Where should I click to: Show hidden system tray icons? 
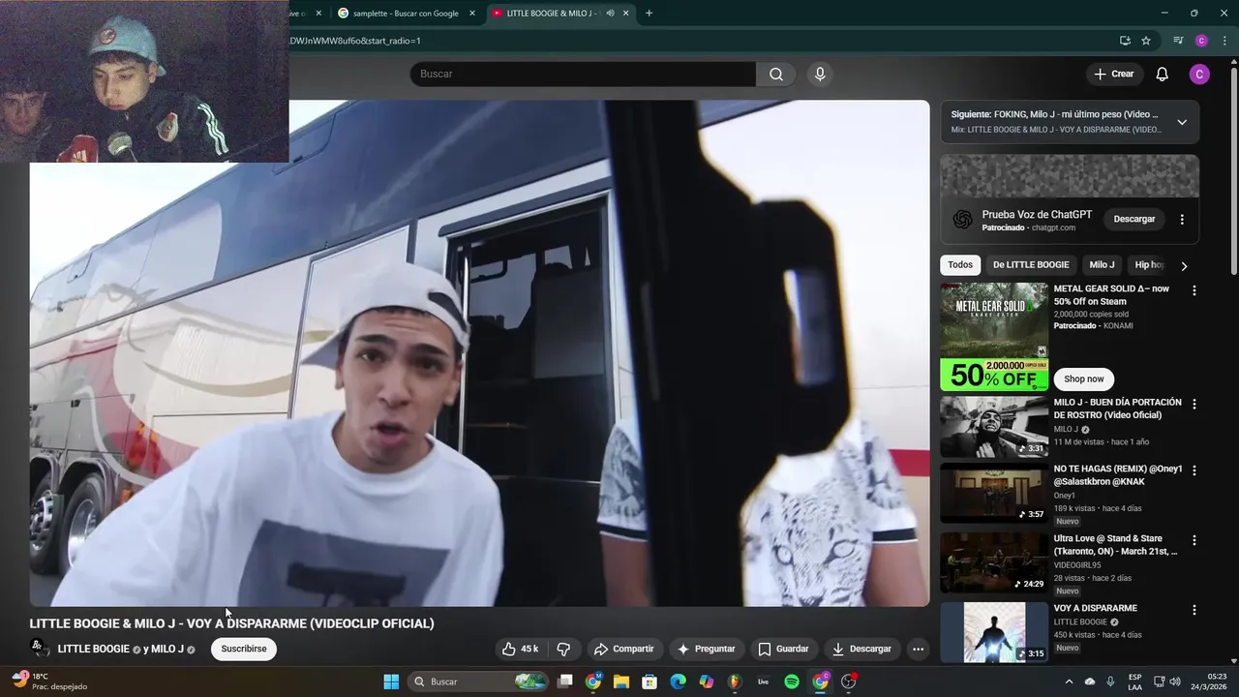coord(1069,682)
